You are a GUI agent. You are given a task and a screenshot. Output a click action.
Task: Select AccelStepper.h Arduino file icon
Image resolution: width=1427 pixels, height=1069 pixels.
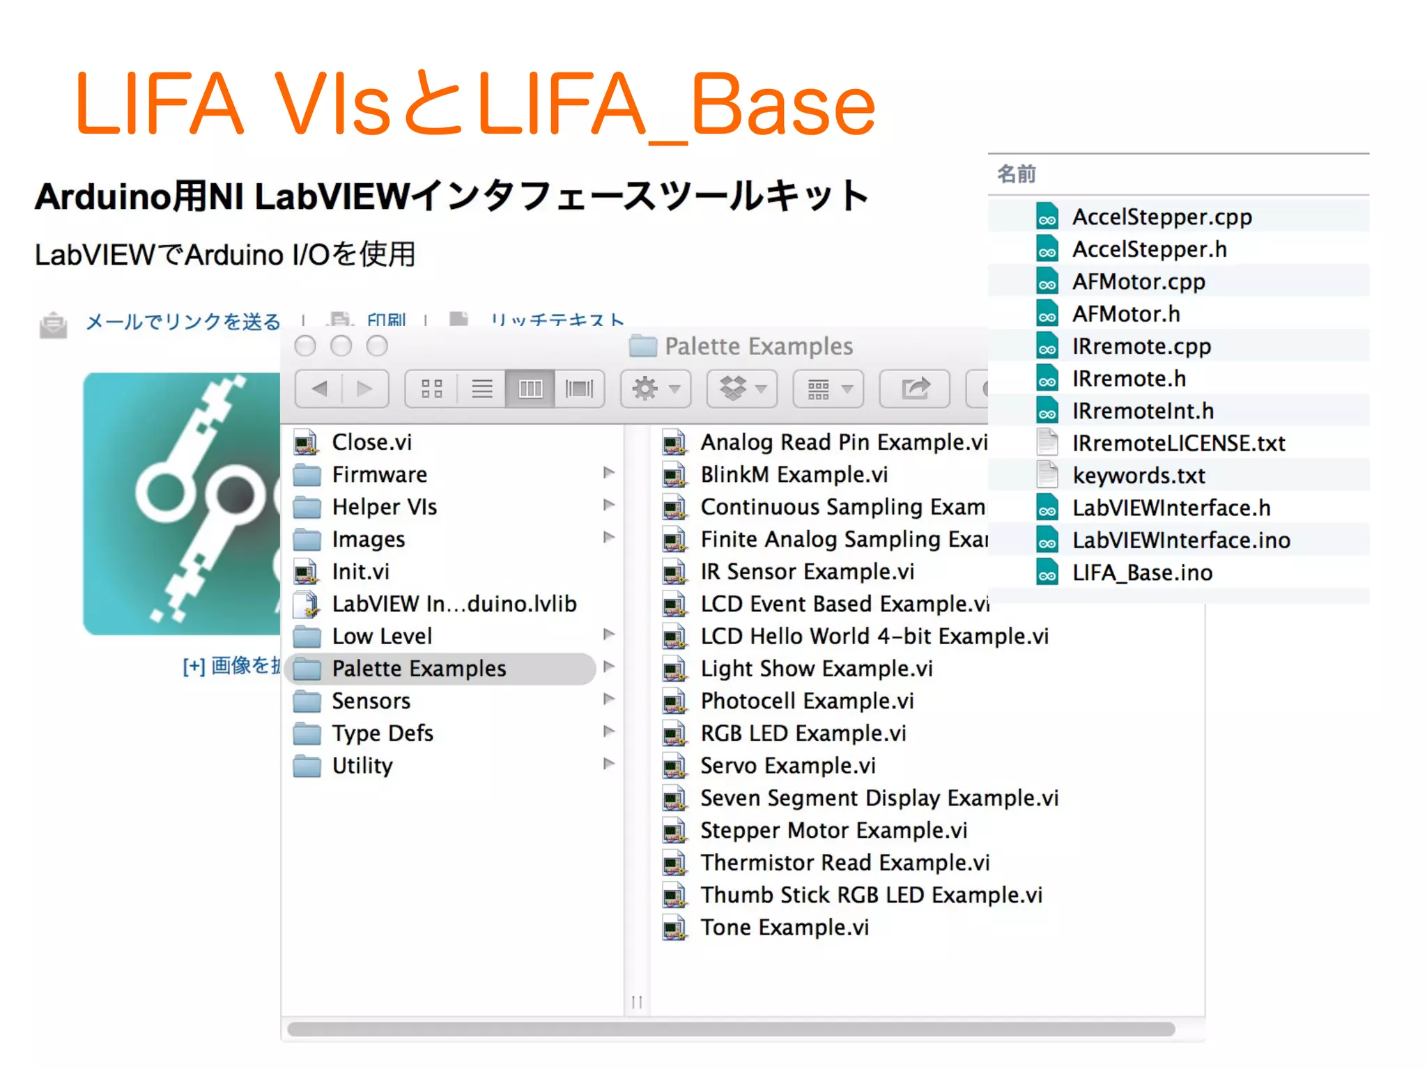pos(1047,249)
